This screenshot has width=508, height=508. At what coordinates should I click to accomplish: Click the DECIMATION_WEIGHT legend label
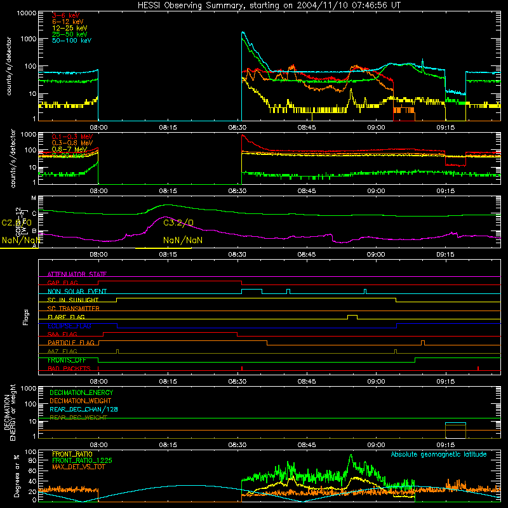[x=81, y=401]
